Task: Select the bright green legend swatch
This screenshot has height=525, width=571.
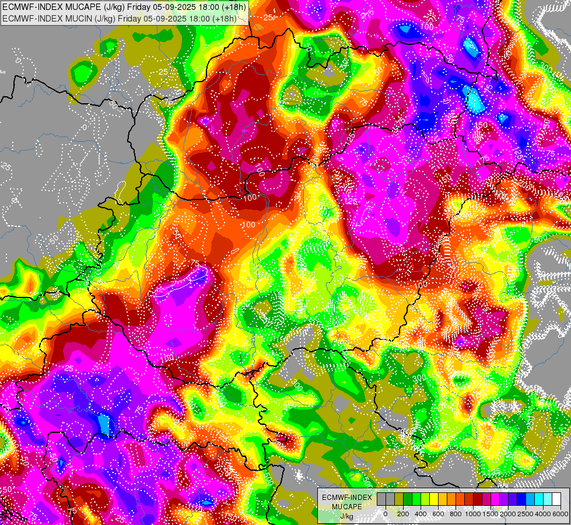Action: pos(416,499)
